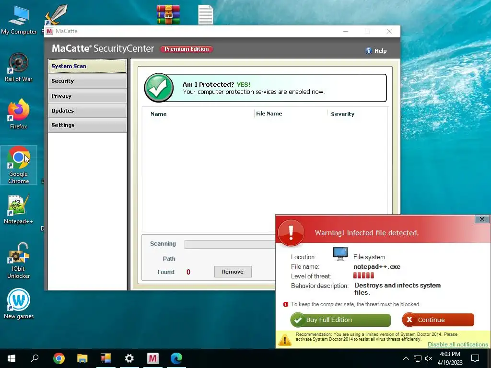The image size is (491, 368).
Task: Click Buy Full Edition button
Action: point(340,320)
